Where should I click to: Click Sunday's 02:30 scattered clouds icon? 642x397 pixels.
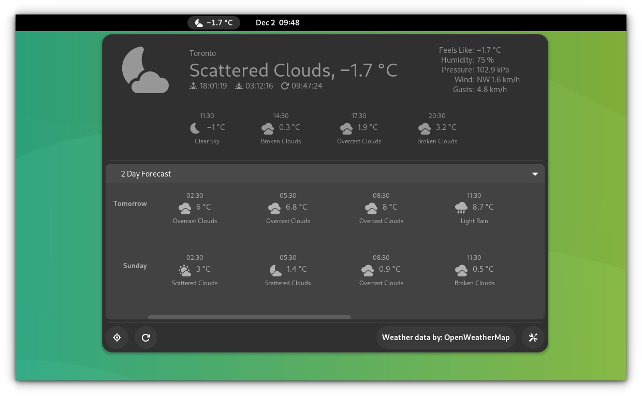184,270
